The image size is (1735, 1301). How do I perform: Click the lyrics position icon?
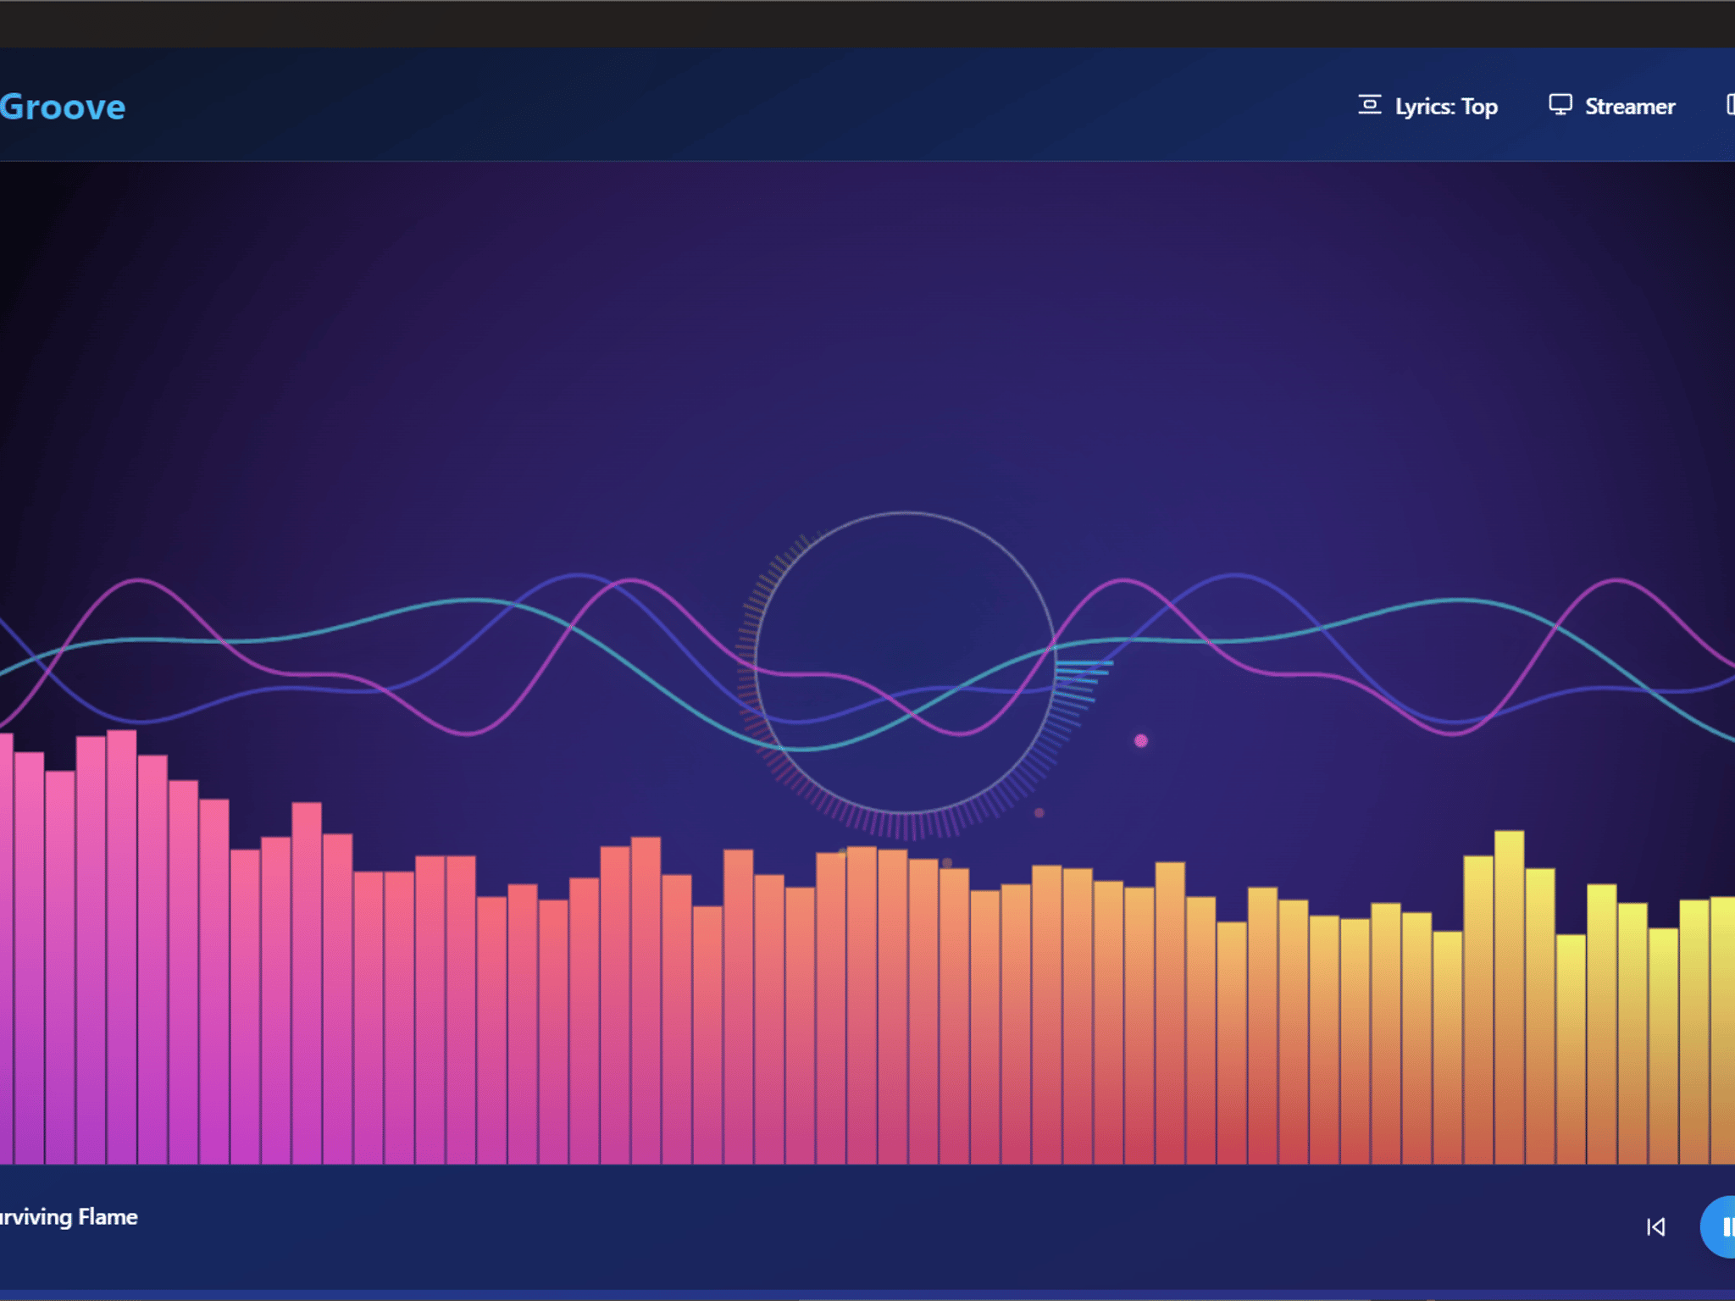[1370, 105]
